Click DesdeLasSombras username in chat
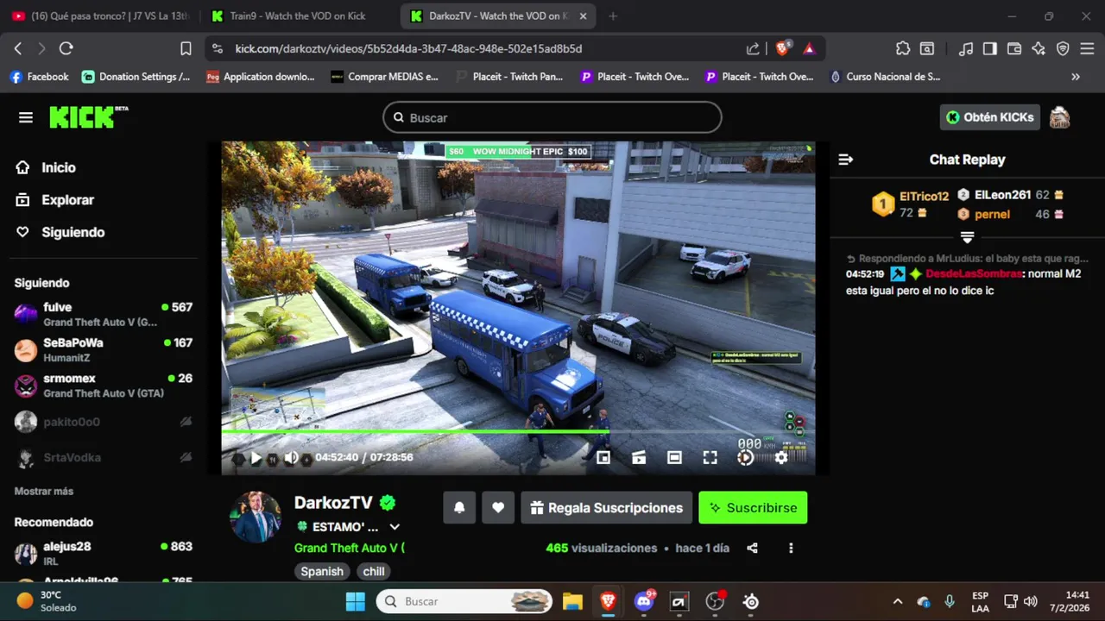The height and width of the screenshot is (621, 1105). [x=974, y=273]
